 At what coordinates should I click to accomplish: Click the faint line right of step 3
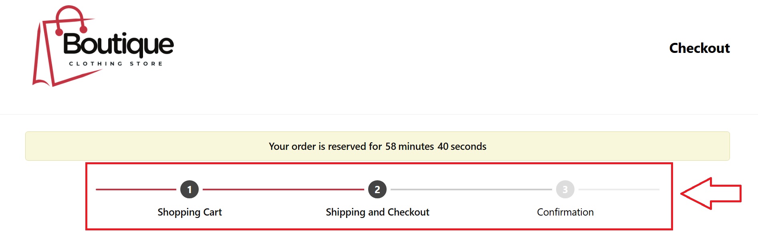[x=619, y=190]
